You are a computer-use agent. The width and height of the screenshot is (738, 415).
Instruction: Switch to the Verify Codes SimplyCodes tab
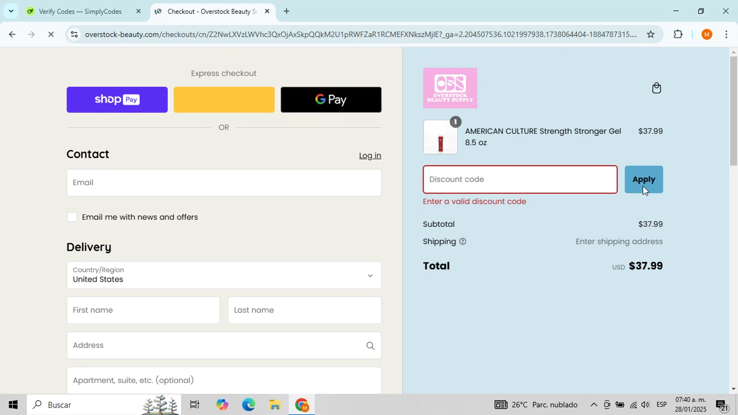pos(84,11)
